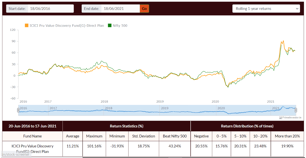
Task: Click 2017 in the range navigator strip
Action: coord(53,108)
